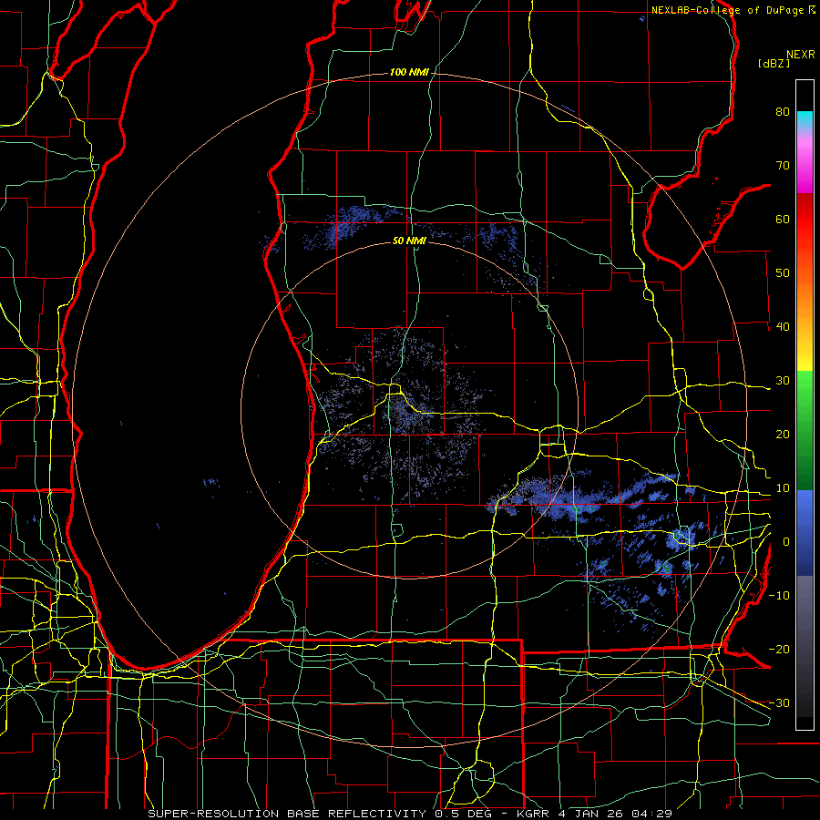Click the NEXR label above the color scale

(800, 55)
